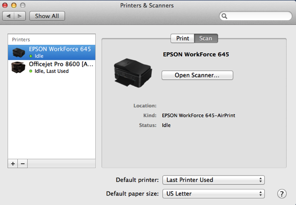Click the Show All button
Image resolution: width=296 pixels, height=205 pixels.
(47, 16)
